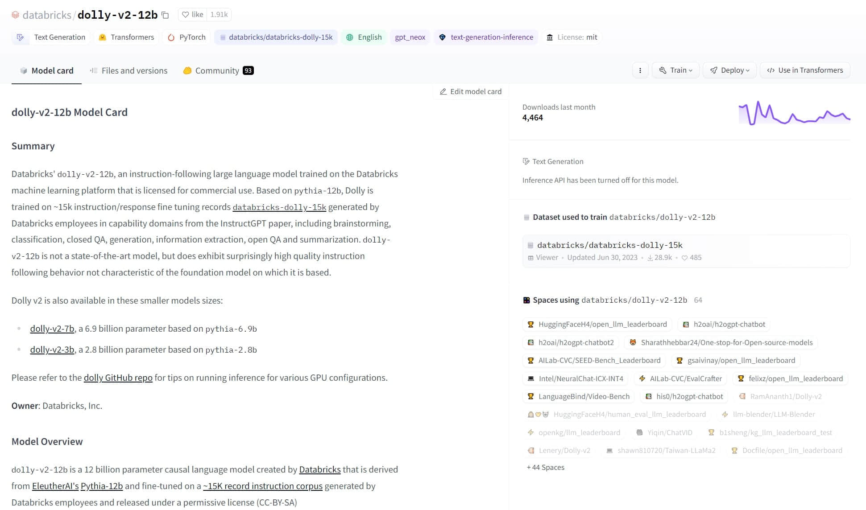
Task: Open his0/h2ogpt-chatbot space
Action: pyautogui.click(x=684, y=396)
